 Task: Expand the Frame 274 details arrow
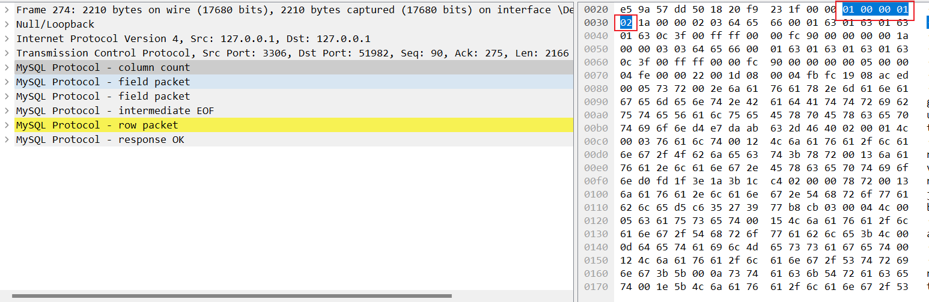6,10
